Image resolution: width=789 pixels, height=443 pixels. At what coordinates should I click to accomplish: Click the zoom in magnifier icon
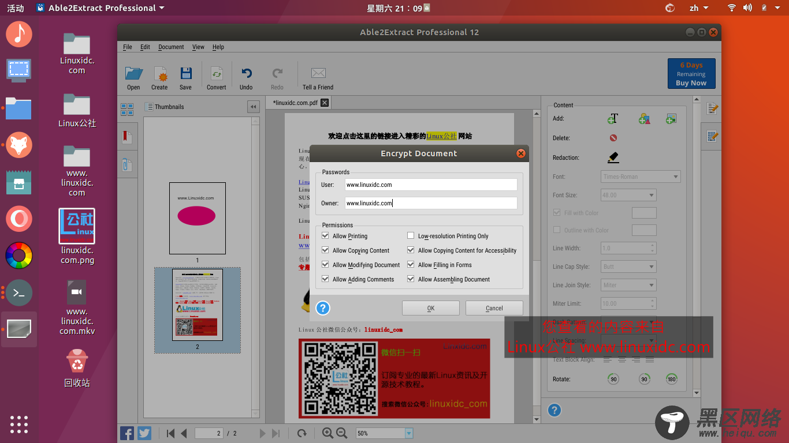click(x=327, y=433)
